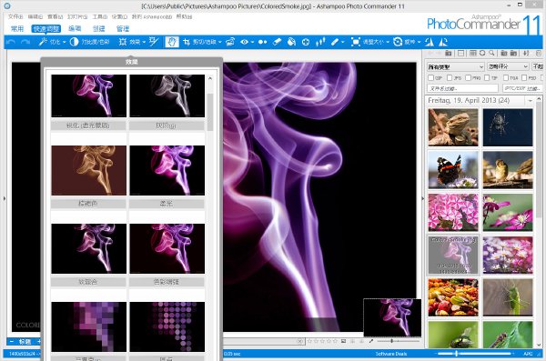Image resolution: width=546 pixels, height=361 pixels.
Task: Select the grayscale smoke effect thumbnail
Action: [167, 95]
